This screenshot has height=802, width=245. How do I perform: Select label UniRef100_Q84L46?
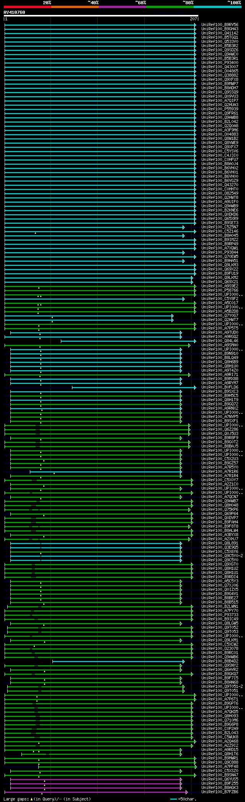220,341
